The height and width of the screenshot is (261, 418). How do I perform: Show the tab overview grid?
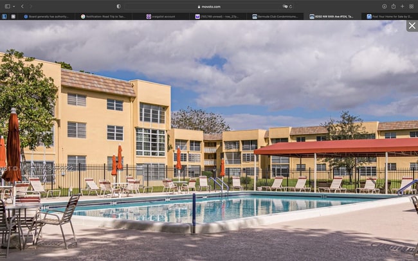pos(412,6)
